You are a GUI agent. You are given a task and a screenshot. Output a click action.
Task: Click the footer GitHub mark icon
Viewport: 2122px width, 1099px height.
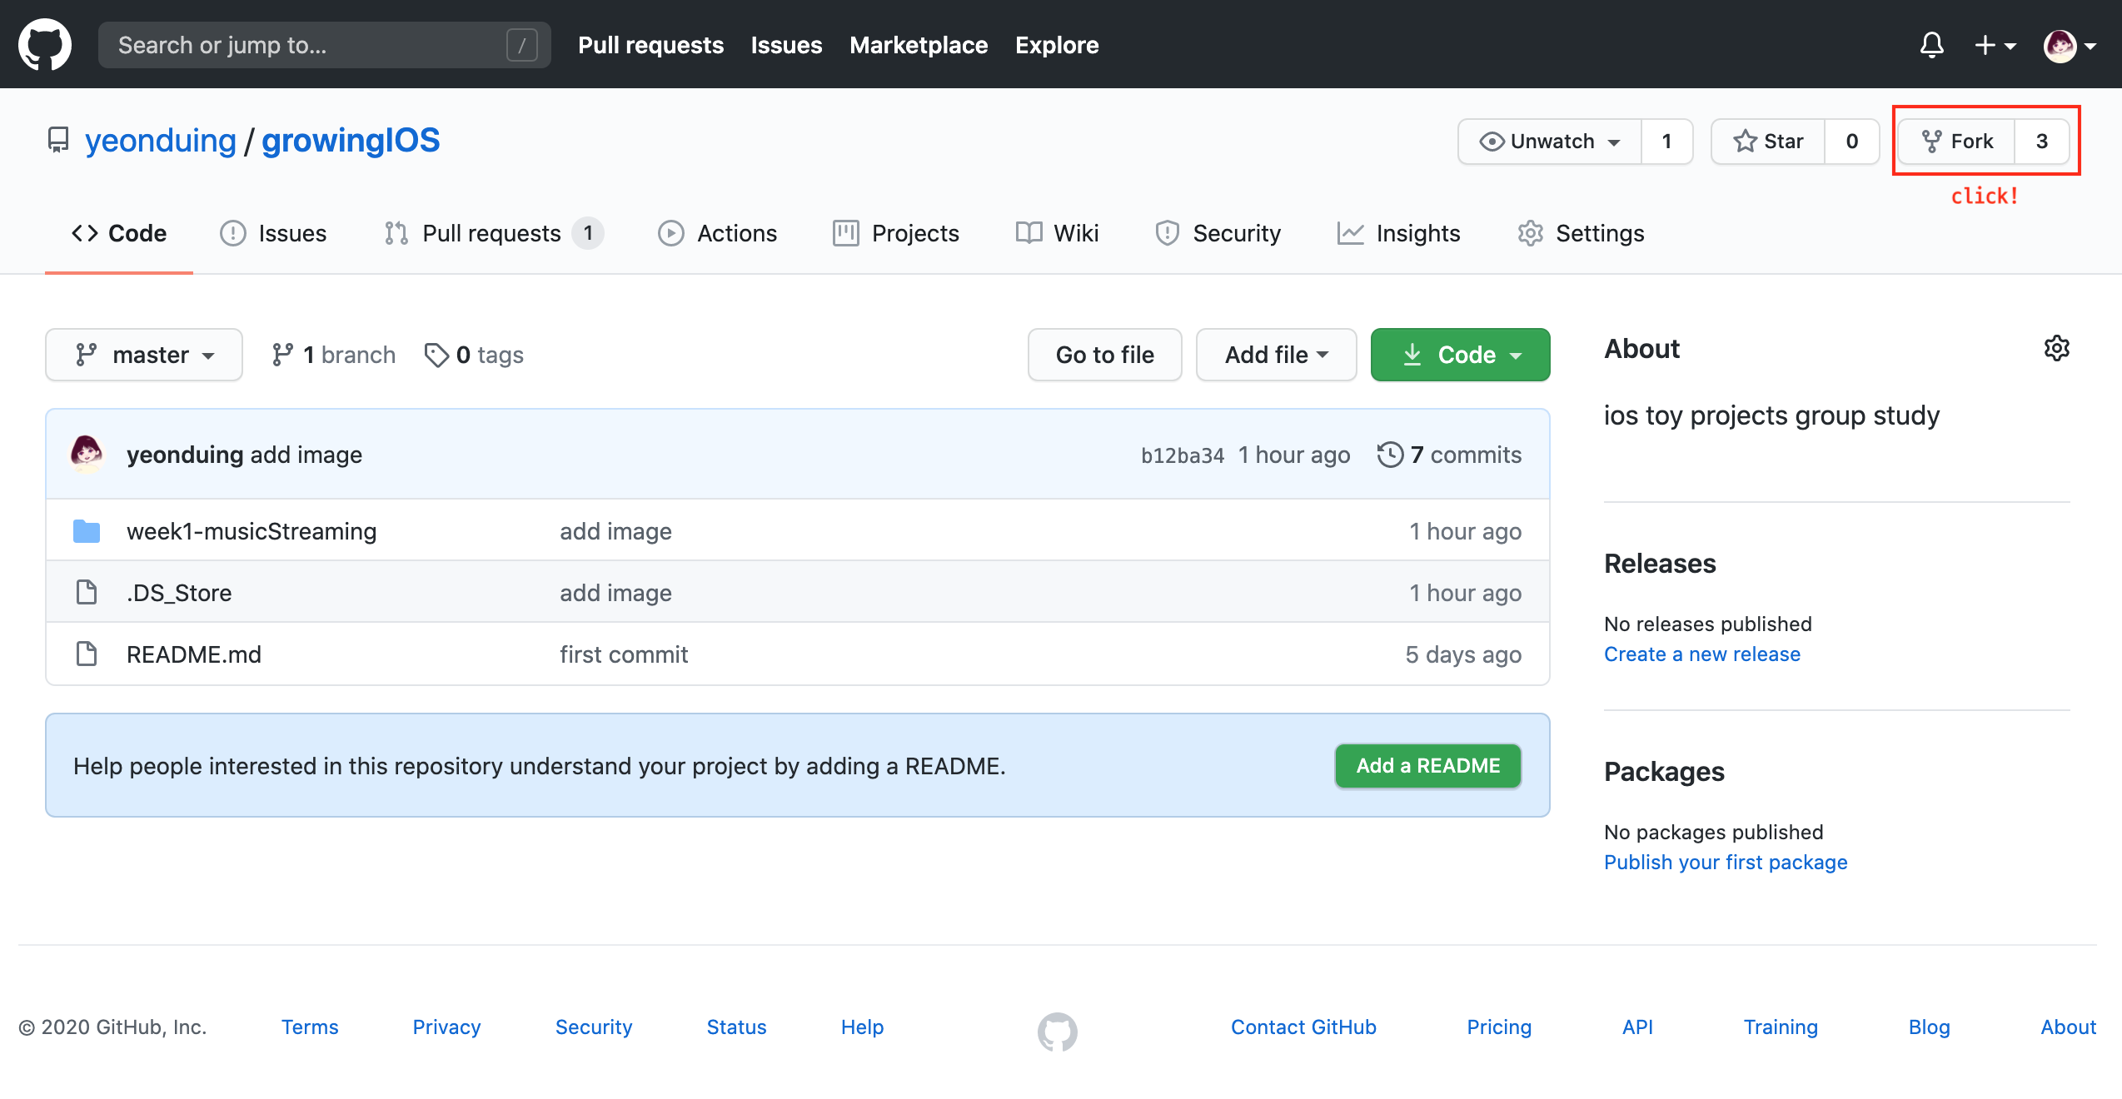pos(1057,1031)
